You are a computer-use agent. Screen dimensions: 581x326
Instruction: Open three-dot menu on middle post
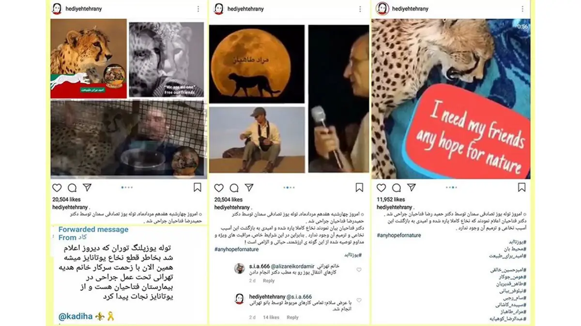coord(360,9)
